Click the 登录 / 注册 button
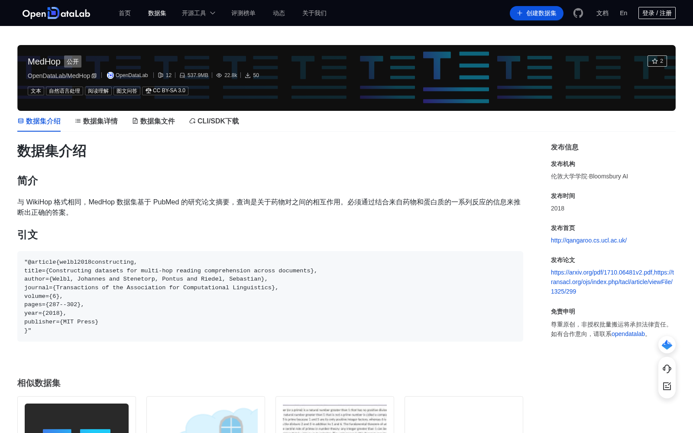 pyautogui.click(x=657, y=13)
